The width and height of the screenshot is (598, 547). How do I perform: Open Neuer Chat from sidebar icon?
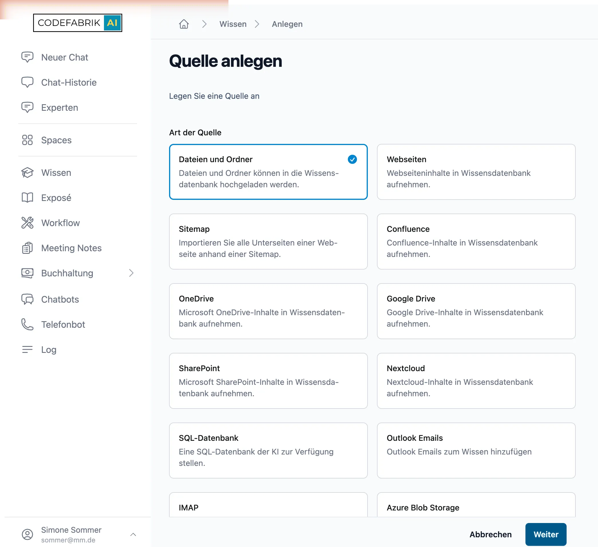(27, 57)
